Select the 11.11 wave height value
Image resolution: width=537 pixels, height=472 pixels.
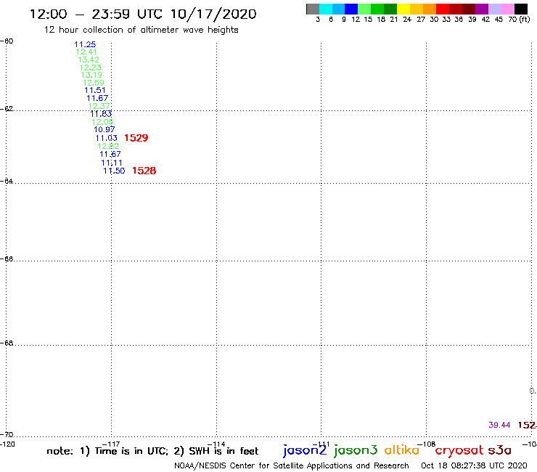pos(112,163)
